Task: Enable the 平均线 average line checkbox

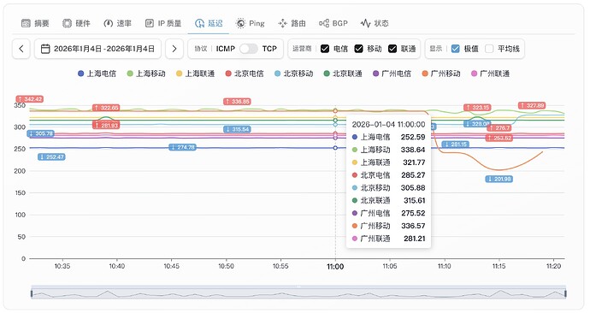Action: pos(489,49)
